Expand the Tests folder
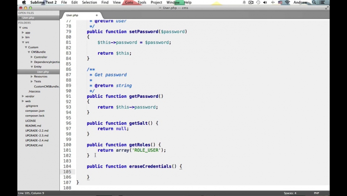The width and height of the screenshot is (347, 196). 32,81
